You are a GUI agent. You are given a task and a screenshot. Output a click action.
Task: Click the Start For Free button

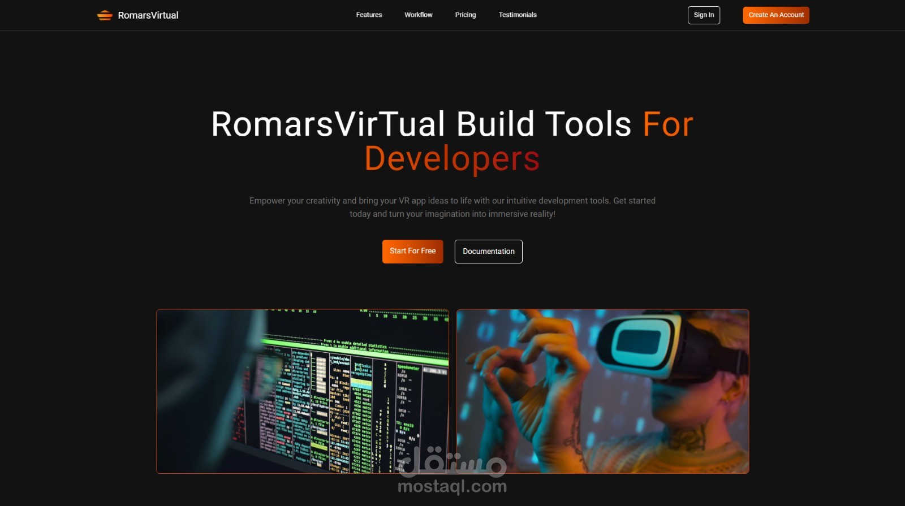(413, 252)
